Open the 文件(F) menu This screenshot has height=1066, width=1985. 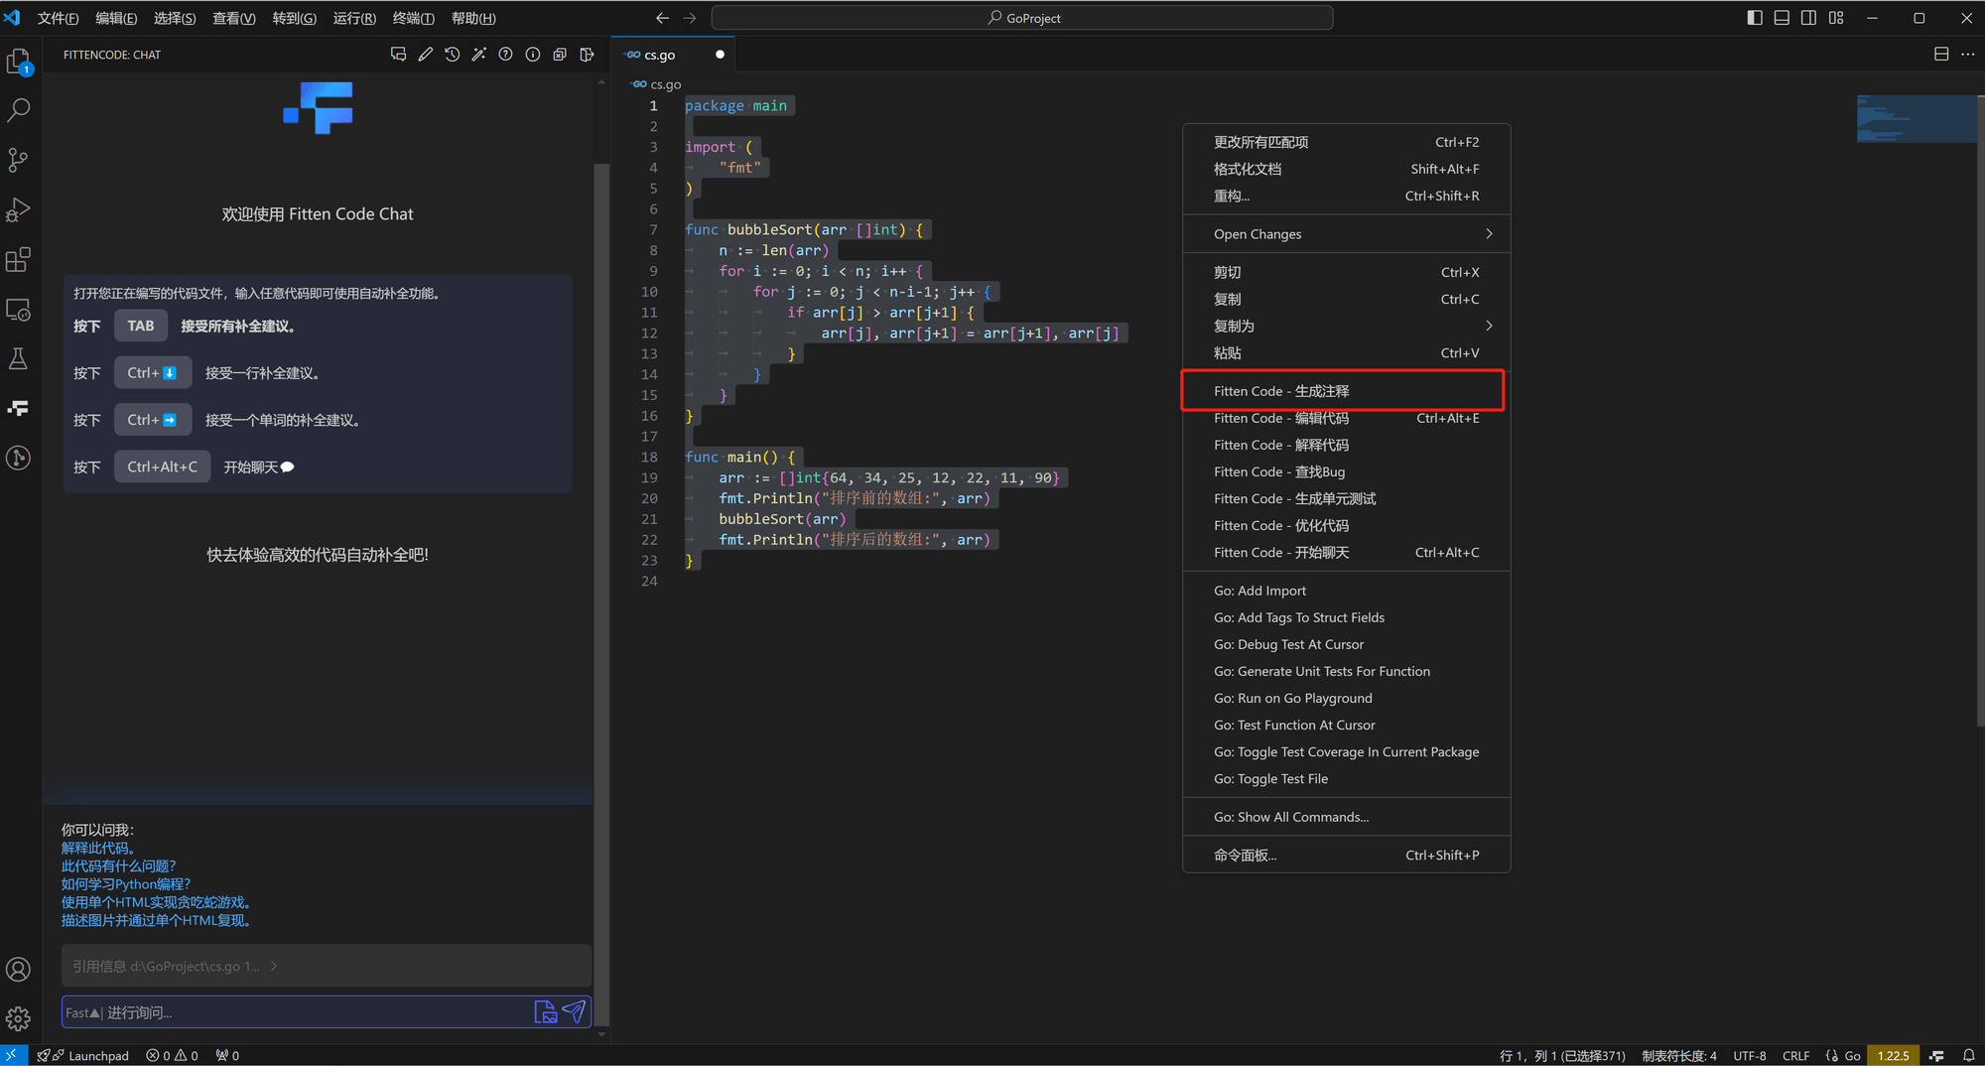pyautogui.click(x=58, y=18)
